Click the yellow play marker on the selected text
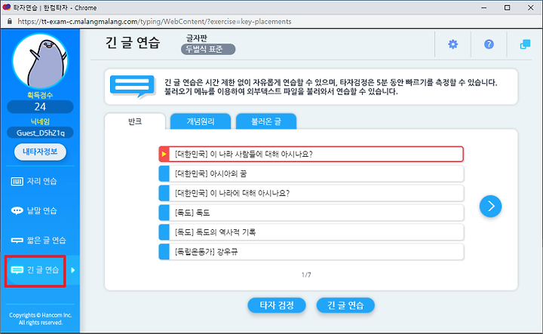Viewport: 543px width, 334px height. (164, 154)
